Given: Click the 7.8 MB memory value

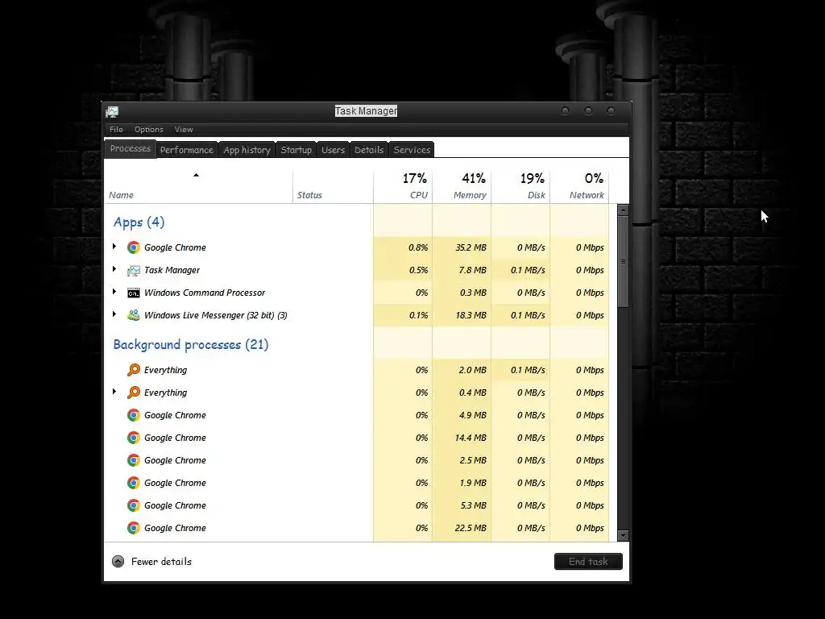Looking at the screenshot, I should pos(472,270).
